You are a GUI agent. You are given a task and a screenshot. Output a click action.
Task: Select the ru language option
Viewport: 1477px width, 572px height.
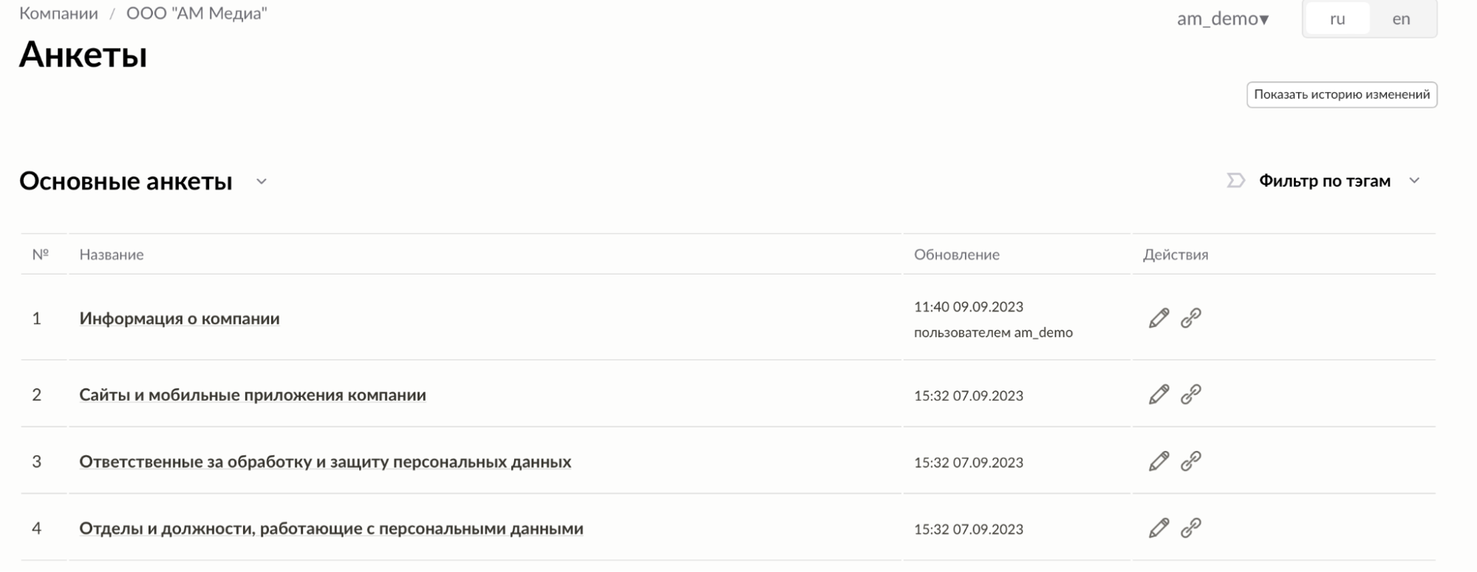(x=1337, y=19)
